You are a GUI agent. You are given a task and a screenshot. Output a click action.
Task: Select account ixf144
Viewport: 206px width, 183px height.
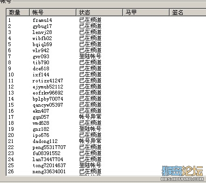[x=41, y=75]
